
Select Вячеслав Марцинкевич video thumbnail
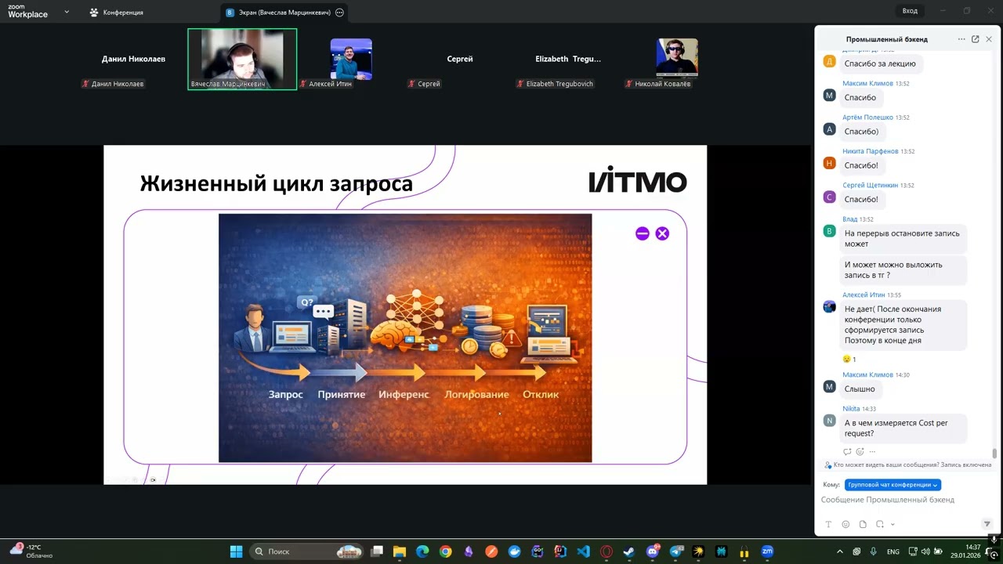tap(242, 60)
